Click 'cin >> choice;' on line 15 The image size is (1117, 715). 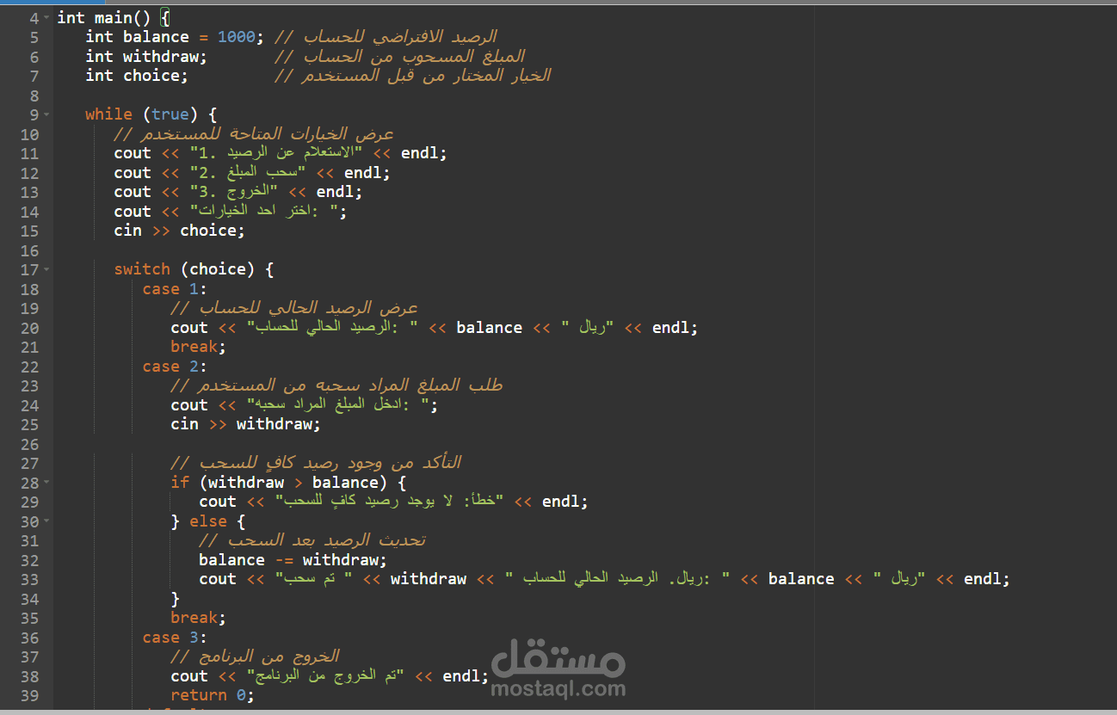[180, 231]
